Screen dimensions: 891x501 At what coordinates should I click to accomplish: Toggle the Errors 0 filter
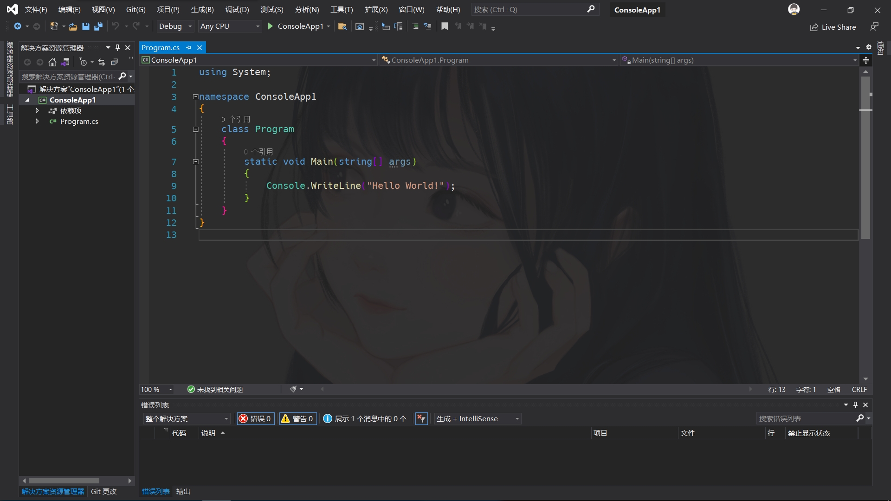point(255,419)
